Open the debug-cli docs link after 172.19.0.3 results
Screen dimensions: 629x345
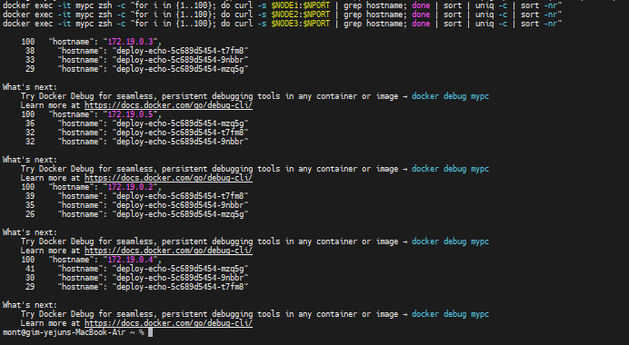click(x=168, y=105)
